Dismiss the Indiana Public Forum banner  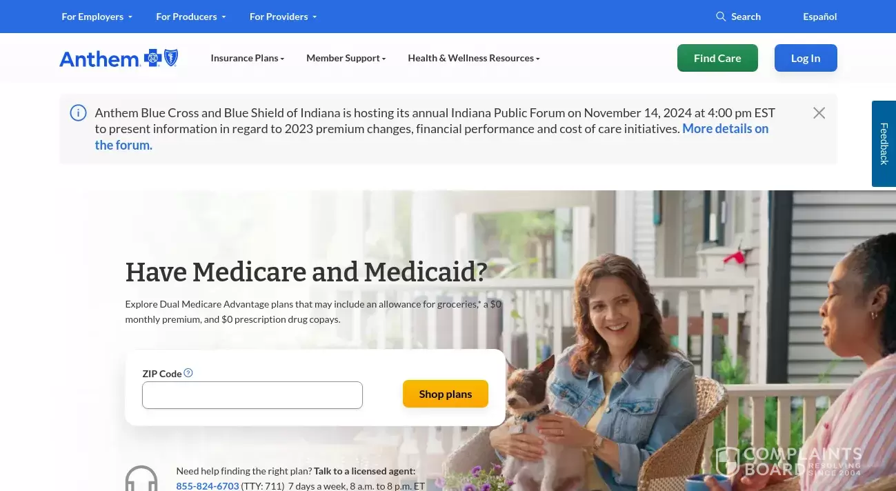point(819,113)
